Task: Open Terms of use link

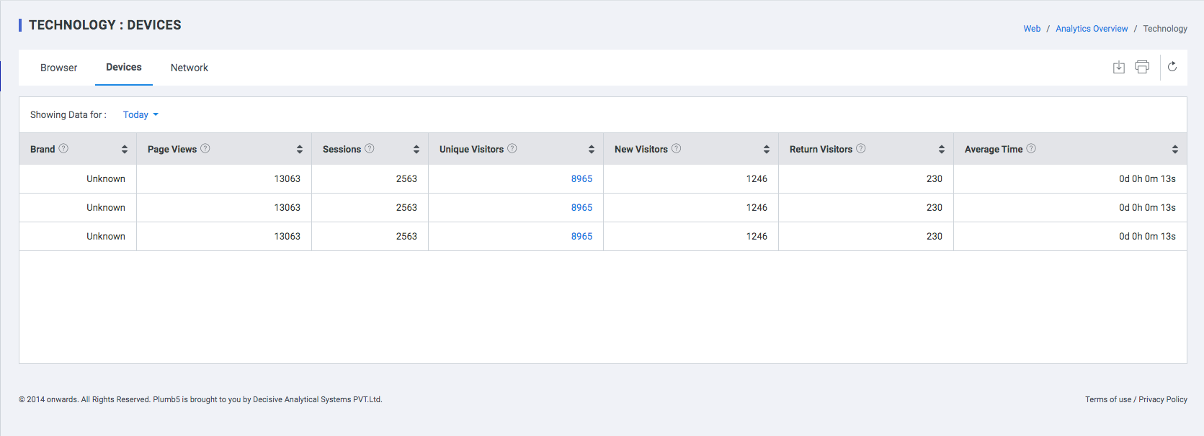Action: [1108, 399]
